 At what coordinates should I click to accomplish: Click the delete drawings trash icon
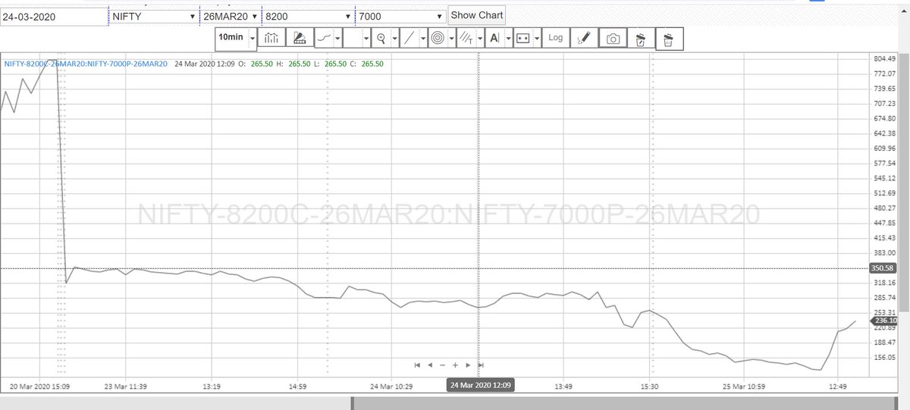point(641,39)
